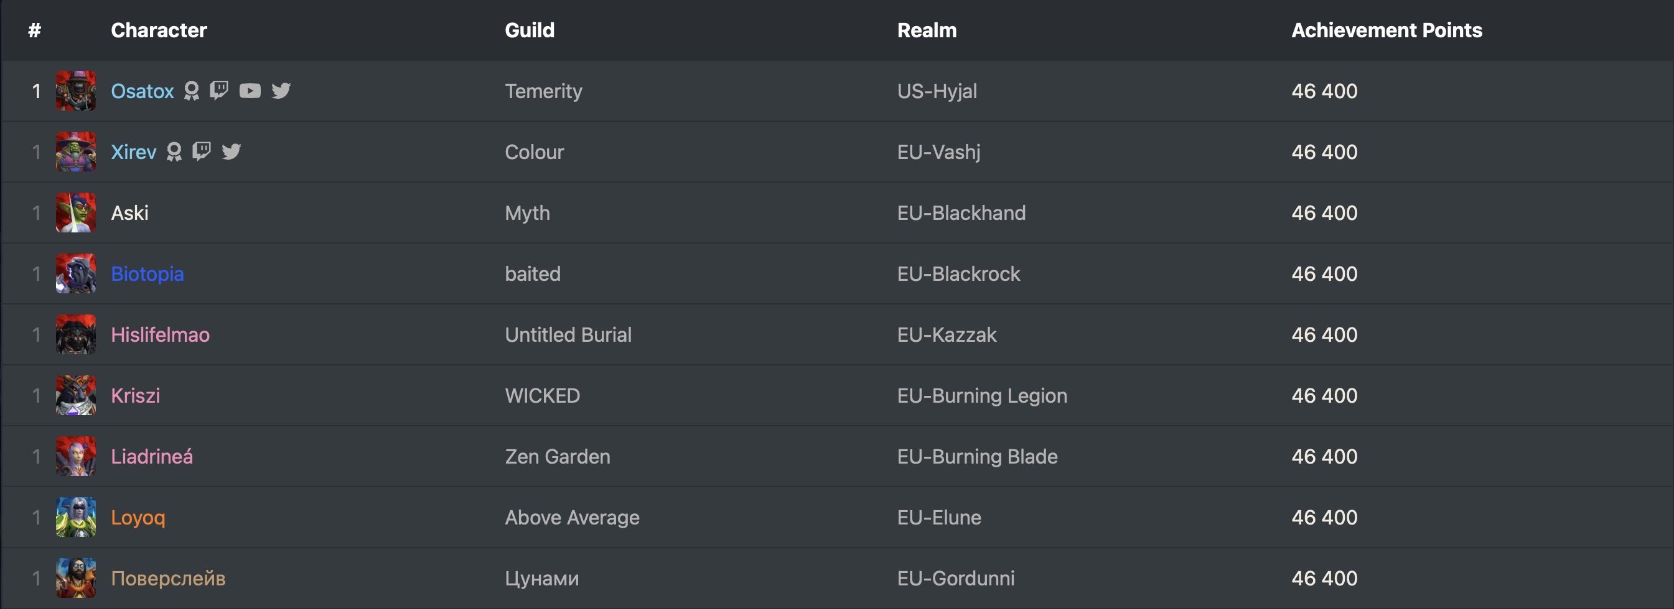
Task: Open the Temerity guild entry
Action: point(543,91)
